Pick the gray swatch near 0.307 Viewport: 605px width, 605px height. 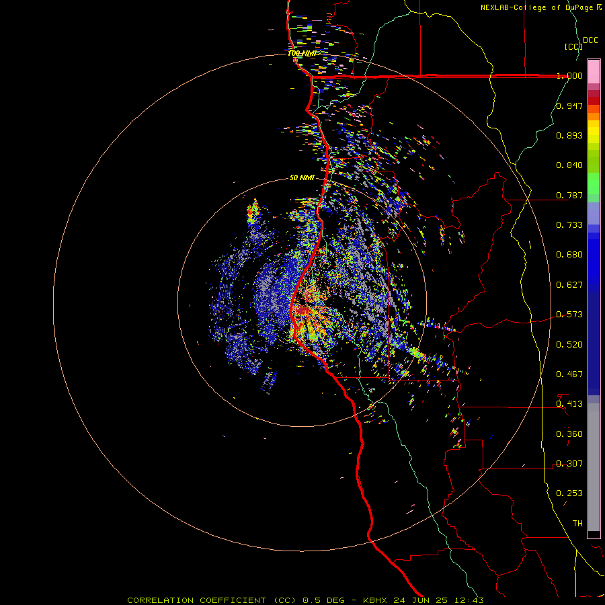594,467
